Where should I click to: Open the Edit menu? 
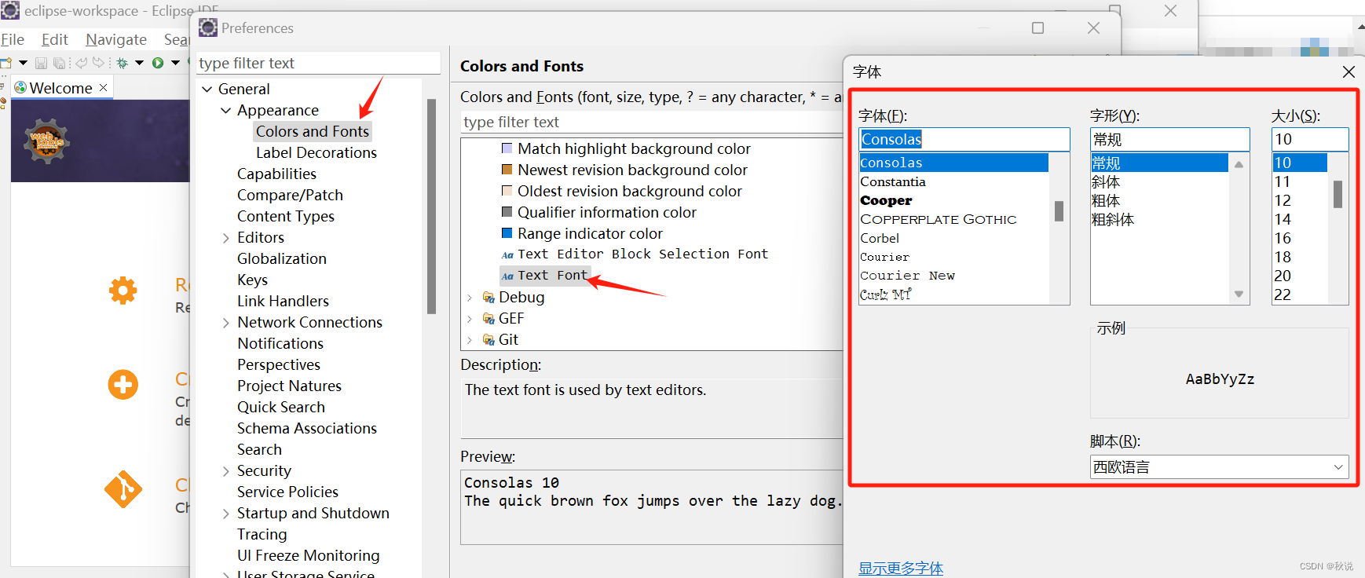tap(55, 39)
